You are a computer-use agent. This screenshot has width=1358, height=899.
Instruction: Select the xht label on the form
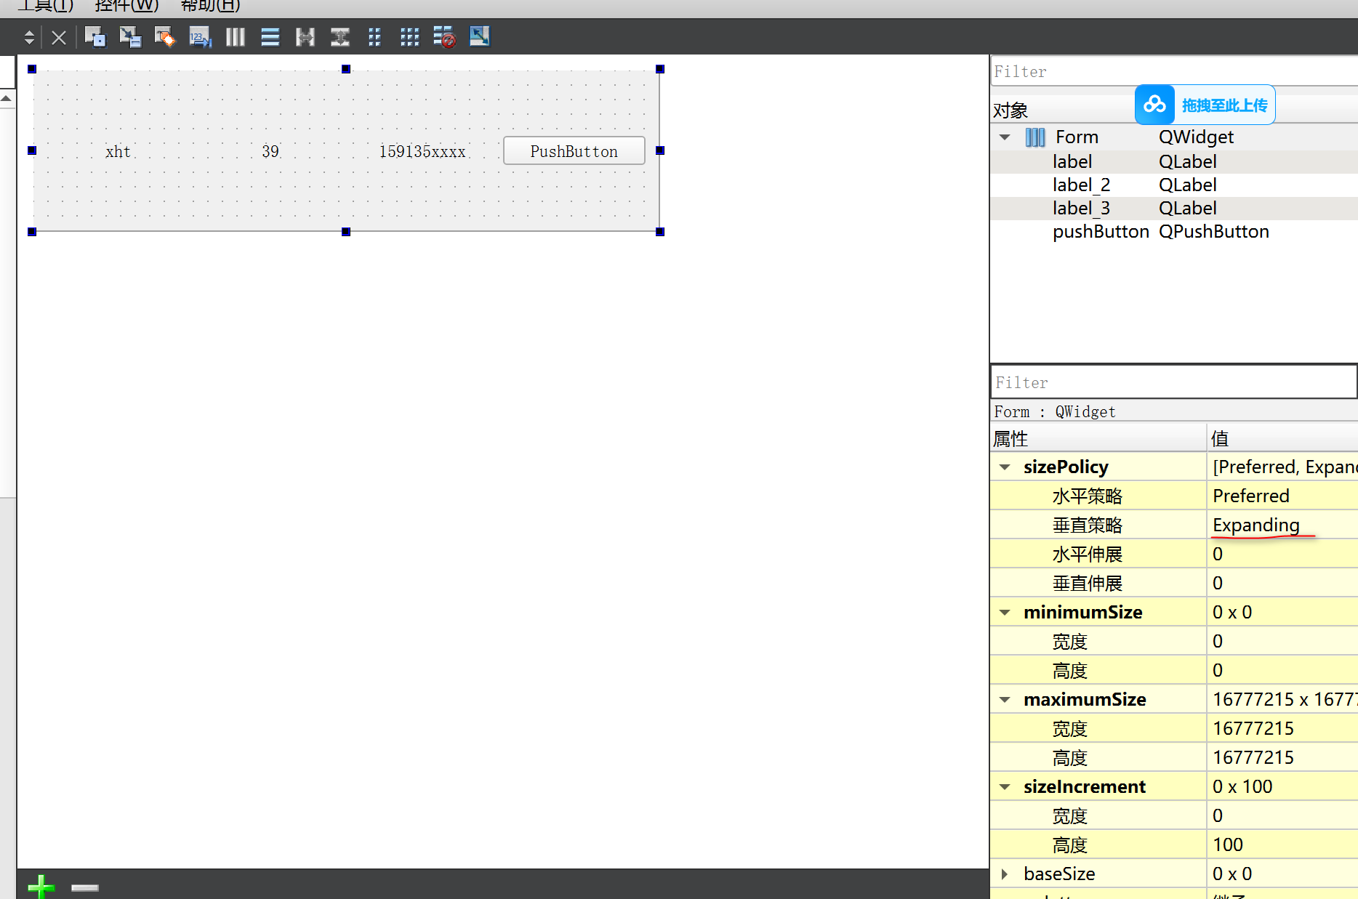118,151
